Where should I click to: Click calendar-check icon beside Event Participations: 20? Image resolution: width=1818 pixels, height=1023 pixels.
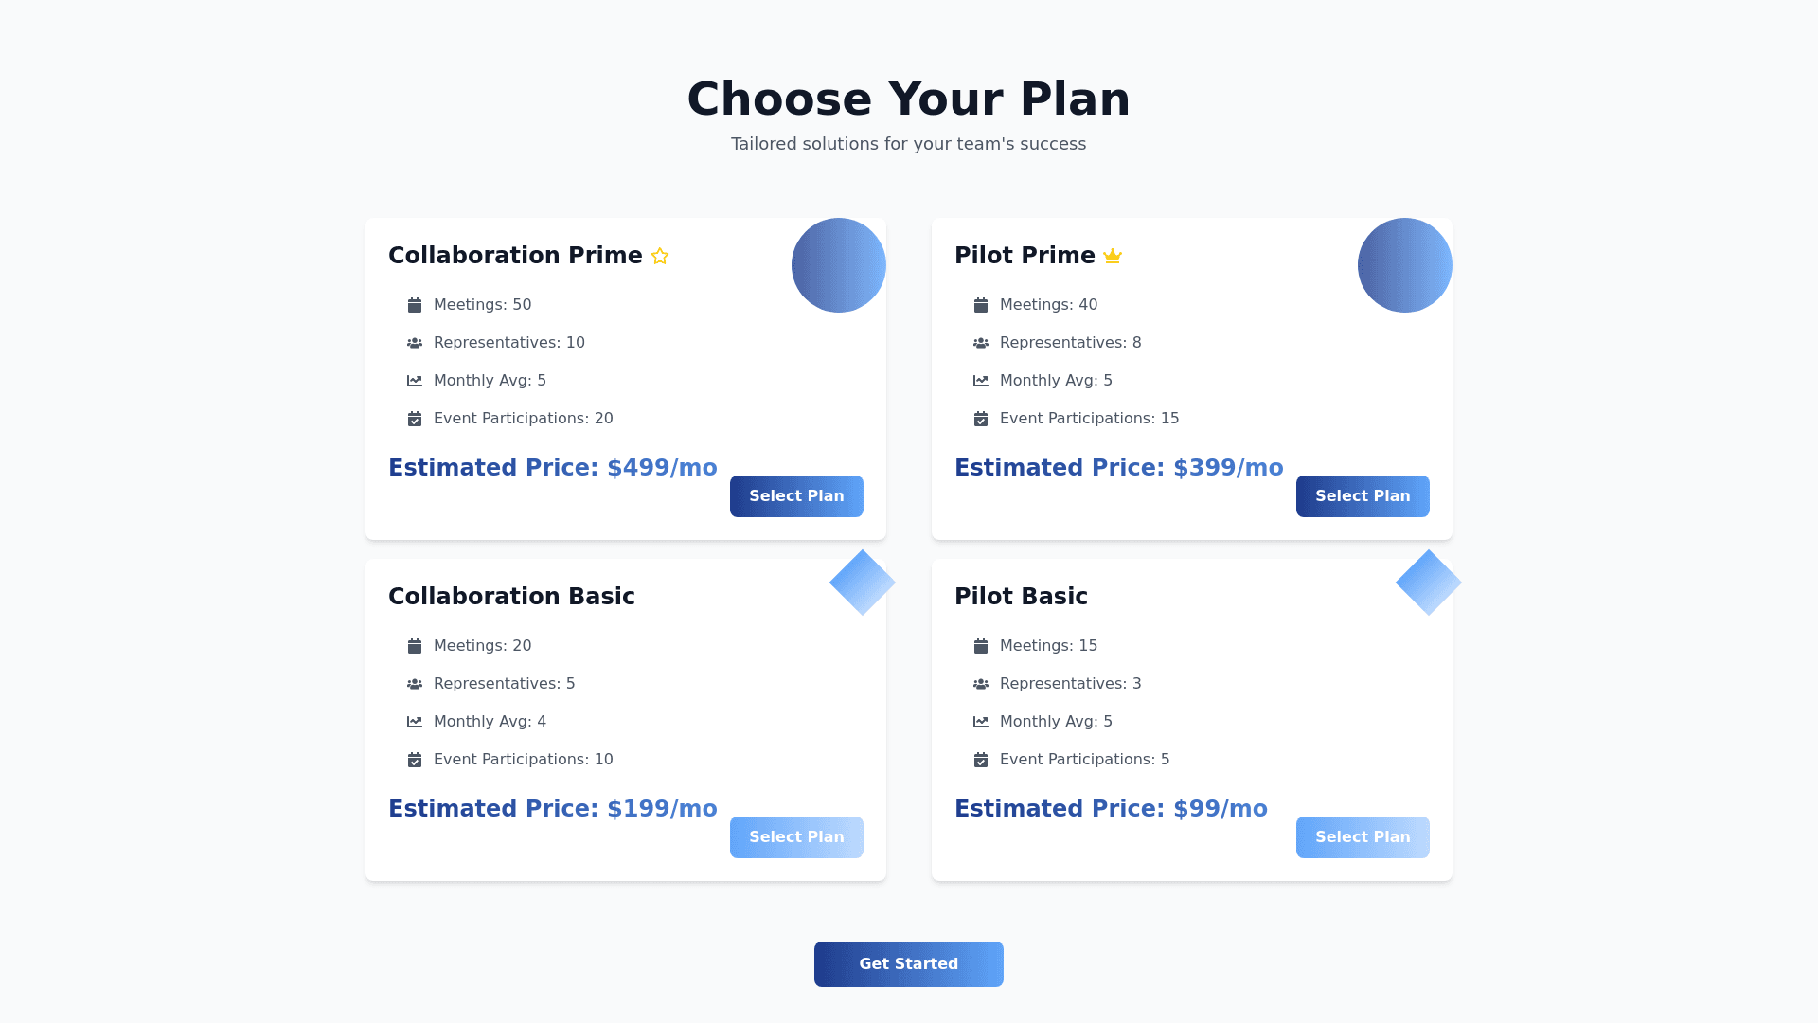coord(415,419)
